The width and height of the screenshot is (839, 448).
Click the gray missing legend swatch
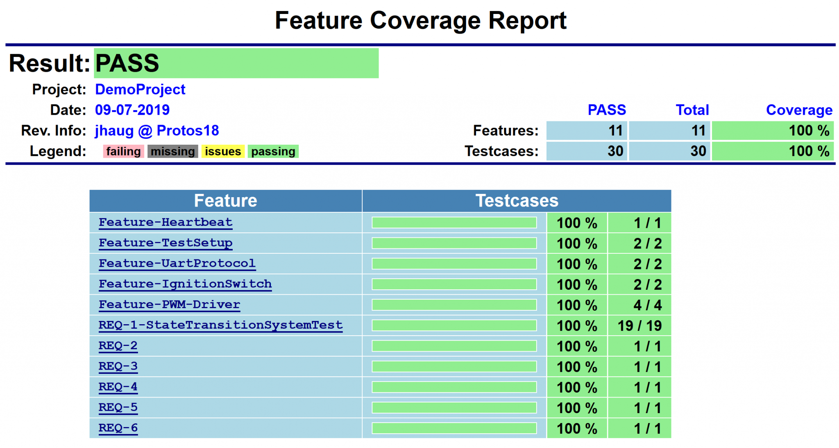click(172, 151)
